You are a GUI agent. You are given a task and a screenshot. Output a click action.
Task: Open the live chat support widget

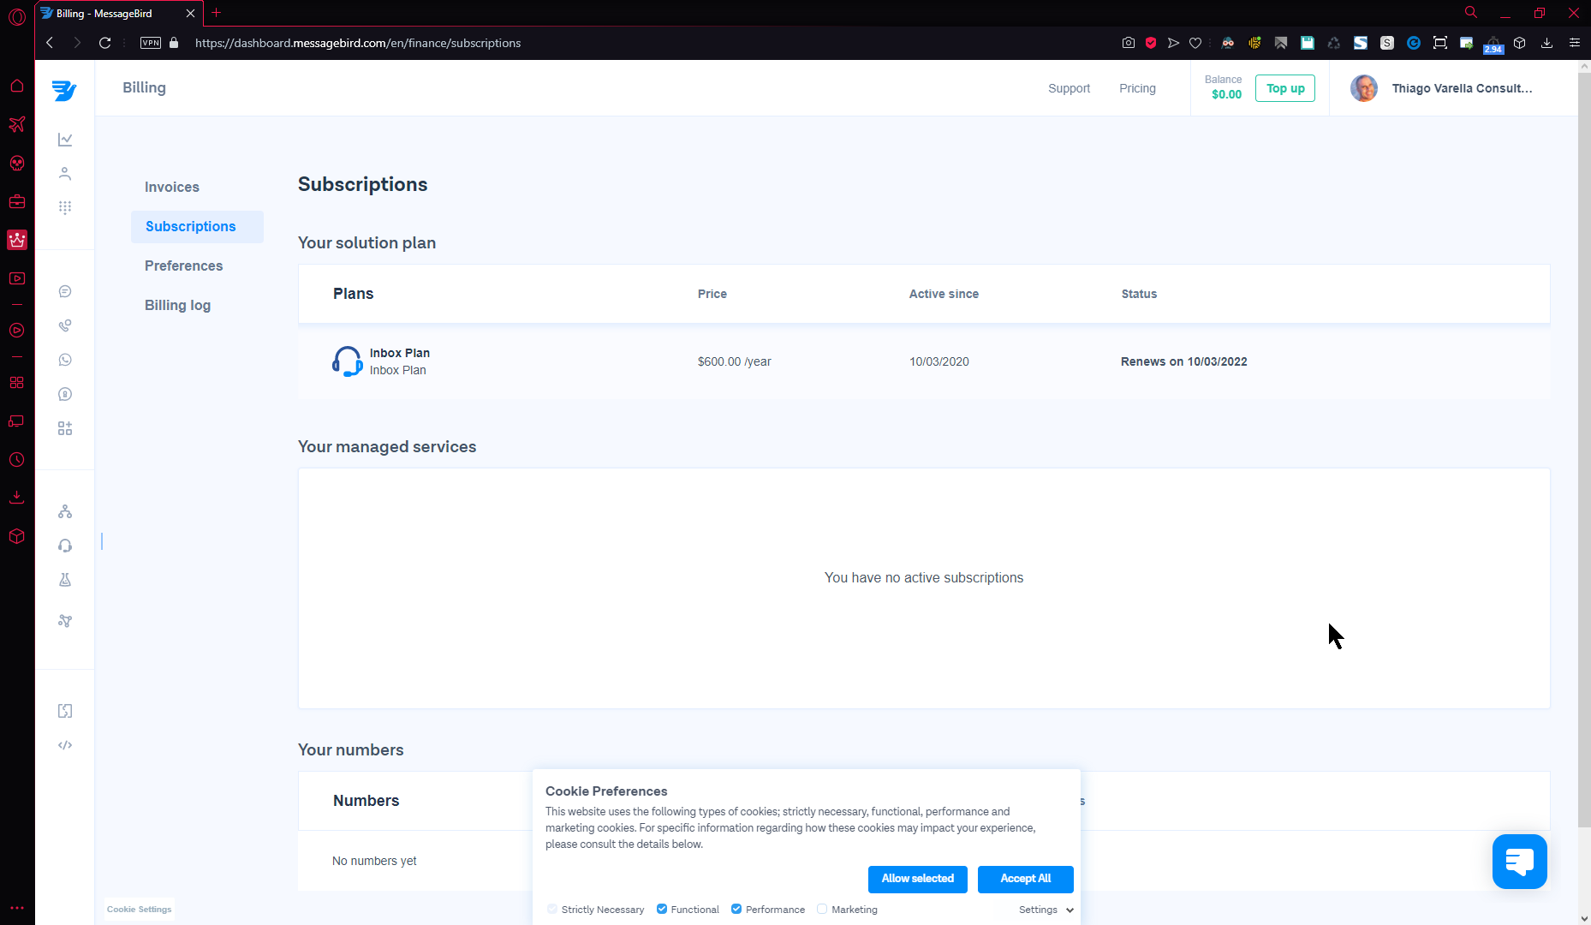[1519, 862]
